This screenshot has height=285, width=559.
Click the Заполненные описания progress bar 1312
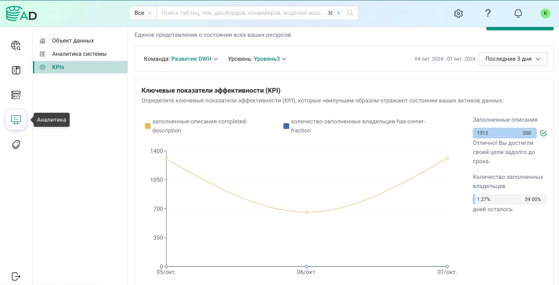point(504,133)
